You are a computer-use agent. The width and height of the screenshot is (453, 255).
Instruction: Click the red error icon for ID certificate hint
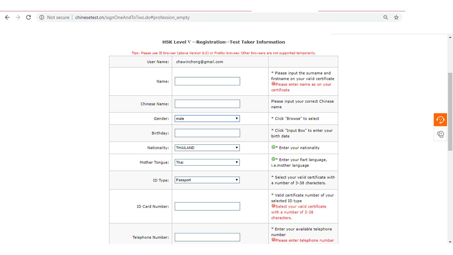click(273, 206)
